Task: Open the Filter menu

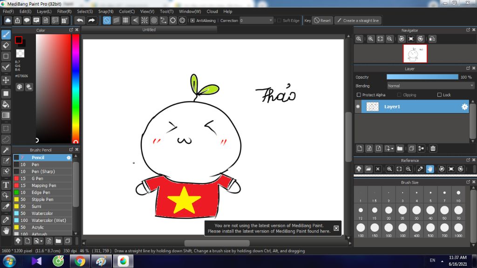Action: tap(64, 11)
